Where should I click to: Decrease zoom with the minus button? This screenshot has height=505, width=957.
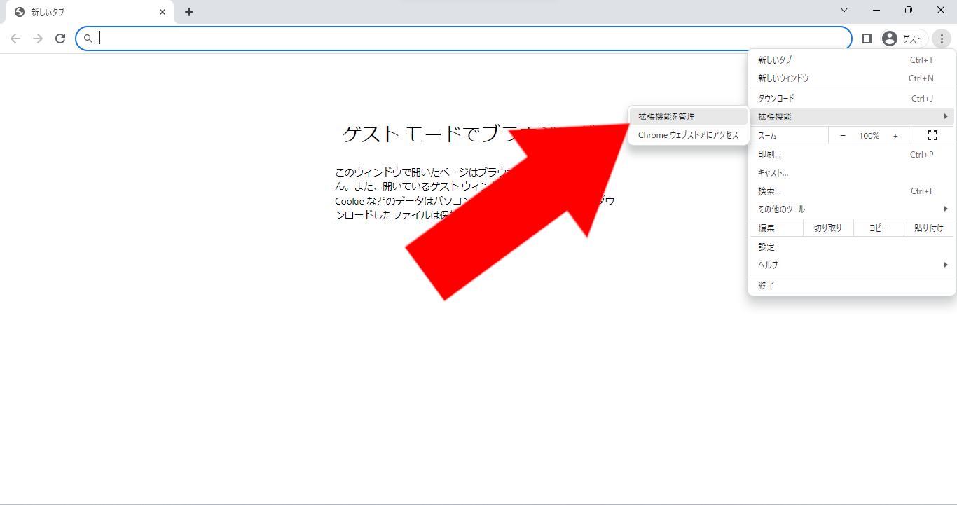843,135
